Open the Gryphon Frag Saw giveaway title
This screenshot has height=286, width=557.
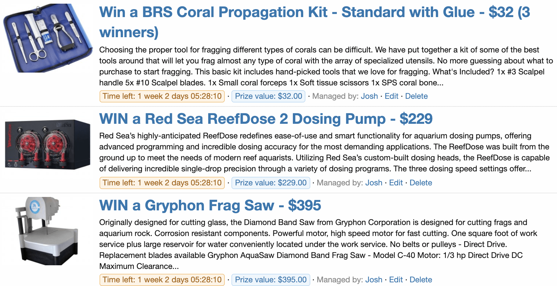pyautogui.click(x=210, y=205)
